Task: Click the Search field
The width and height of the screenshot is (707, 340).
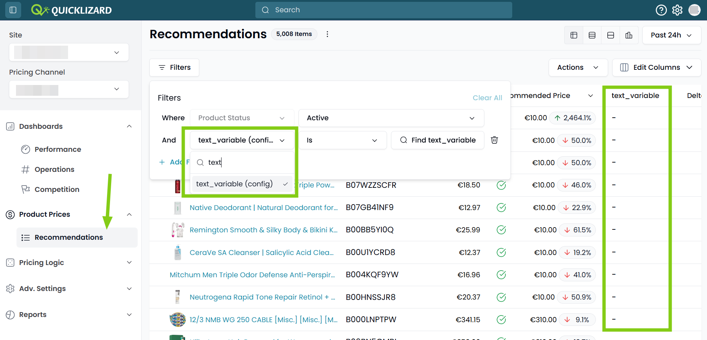Action: pyautogui.click(x=384, y=10)
